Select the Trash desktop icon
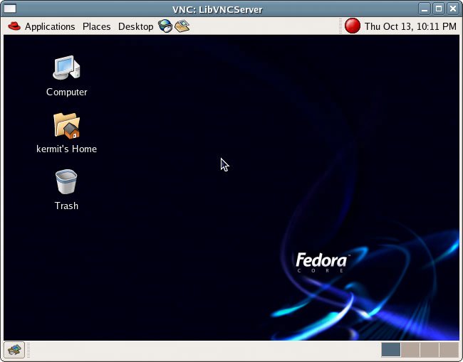The width and height of the screenshot is (463, 362). tap(66, 182)
